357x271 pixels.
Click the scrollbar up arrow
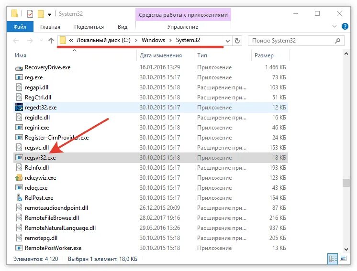346,54
